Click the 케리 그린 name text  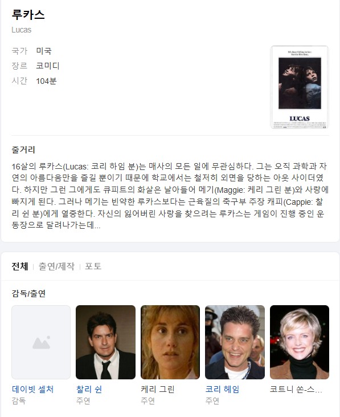click(x=158, y=390)
